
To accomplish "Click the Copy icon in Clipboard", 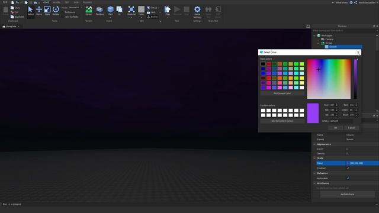I will click(x=12, y=8).
